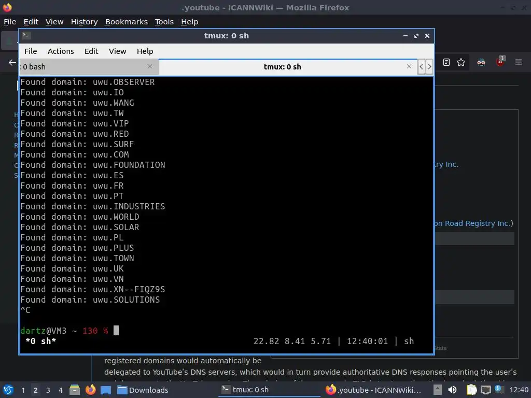Click the Firefox back arrow button

coord(12,62)
